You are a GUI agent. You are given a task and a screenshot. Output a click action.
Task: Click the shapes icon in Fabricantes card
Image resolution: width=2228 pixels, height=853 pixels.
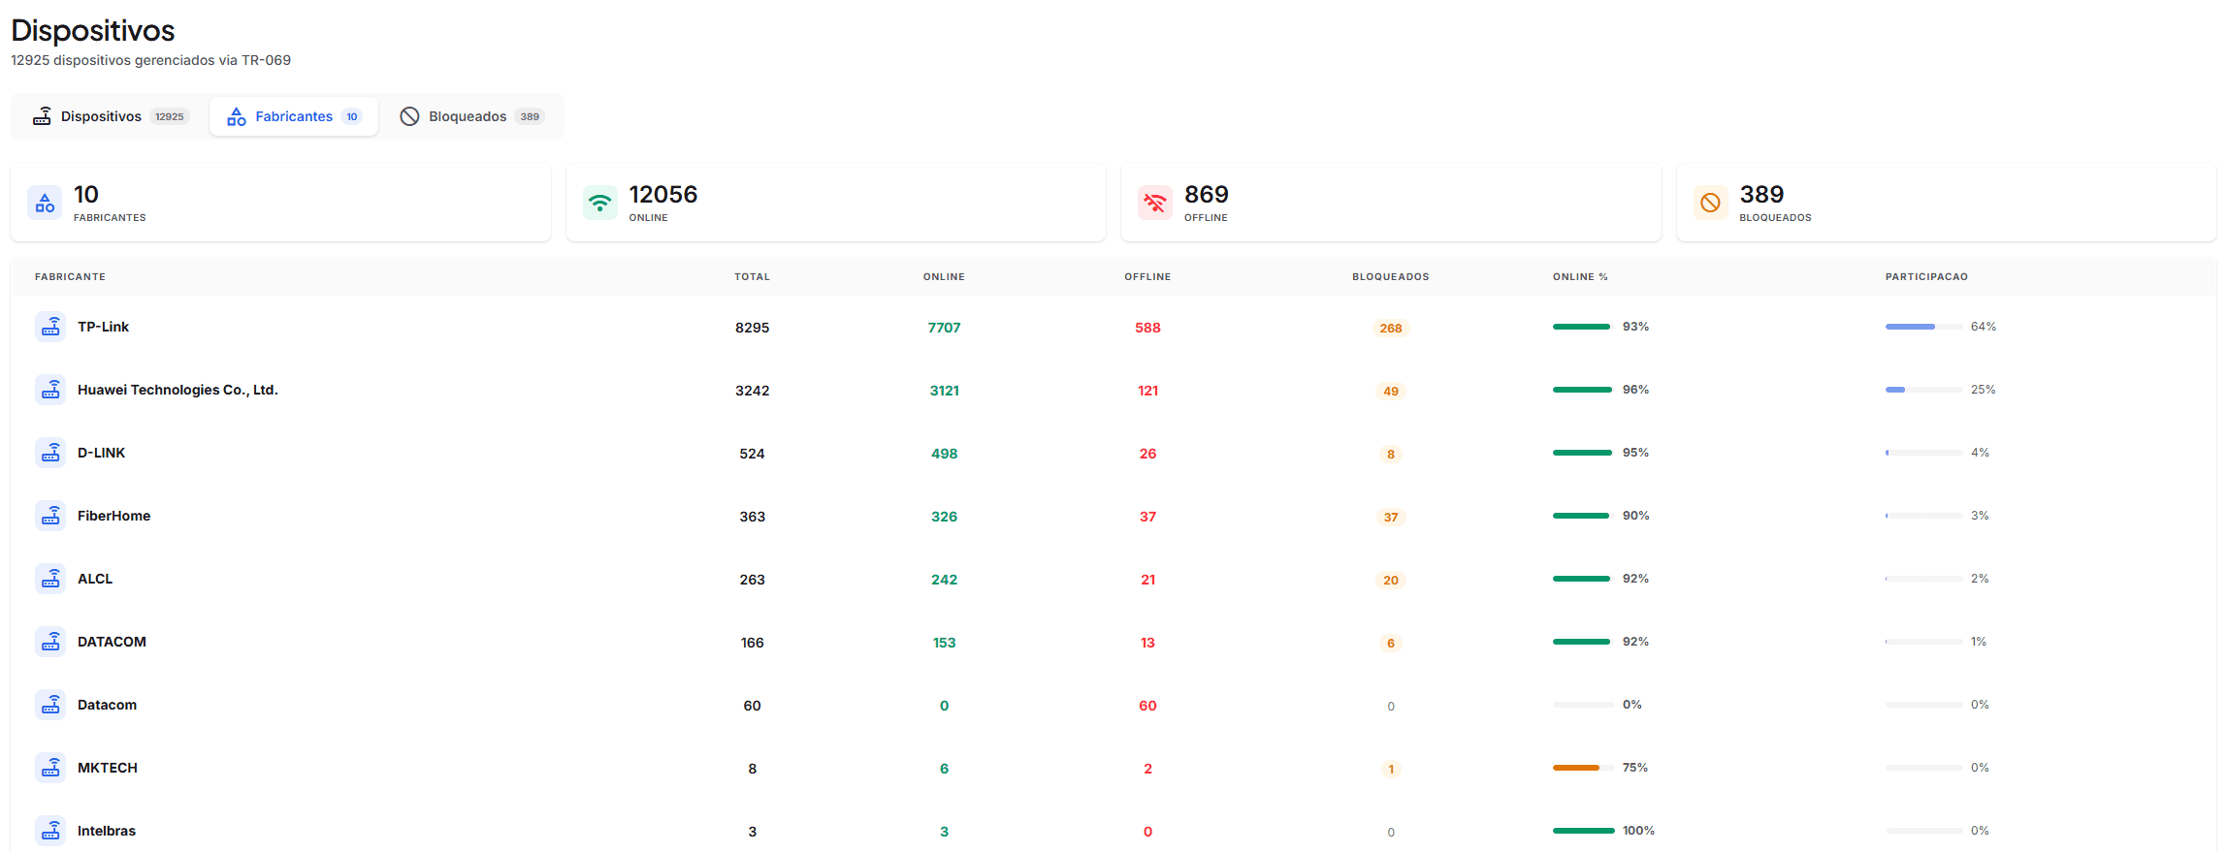pyautogui.click(x=45, y=203)
